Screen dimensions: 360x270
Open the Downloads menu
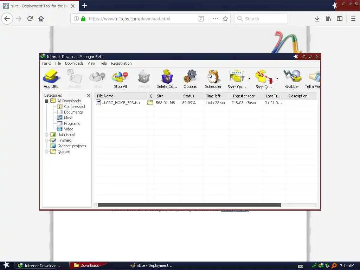pyautogui.click(x=74, y=63)
